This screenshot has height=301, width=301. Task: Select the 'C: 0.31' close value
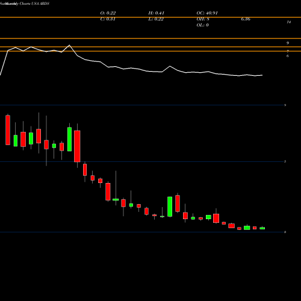[x=108, y=19]
